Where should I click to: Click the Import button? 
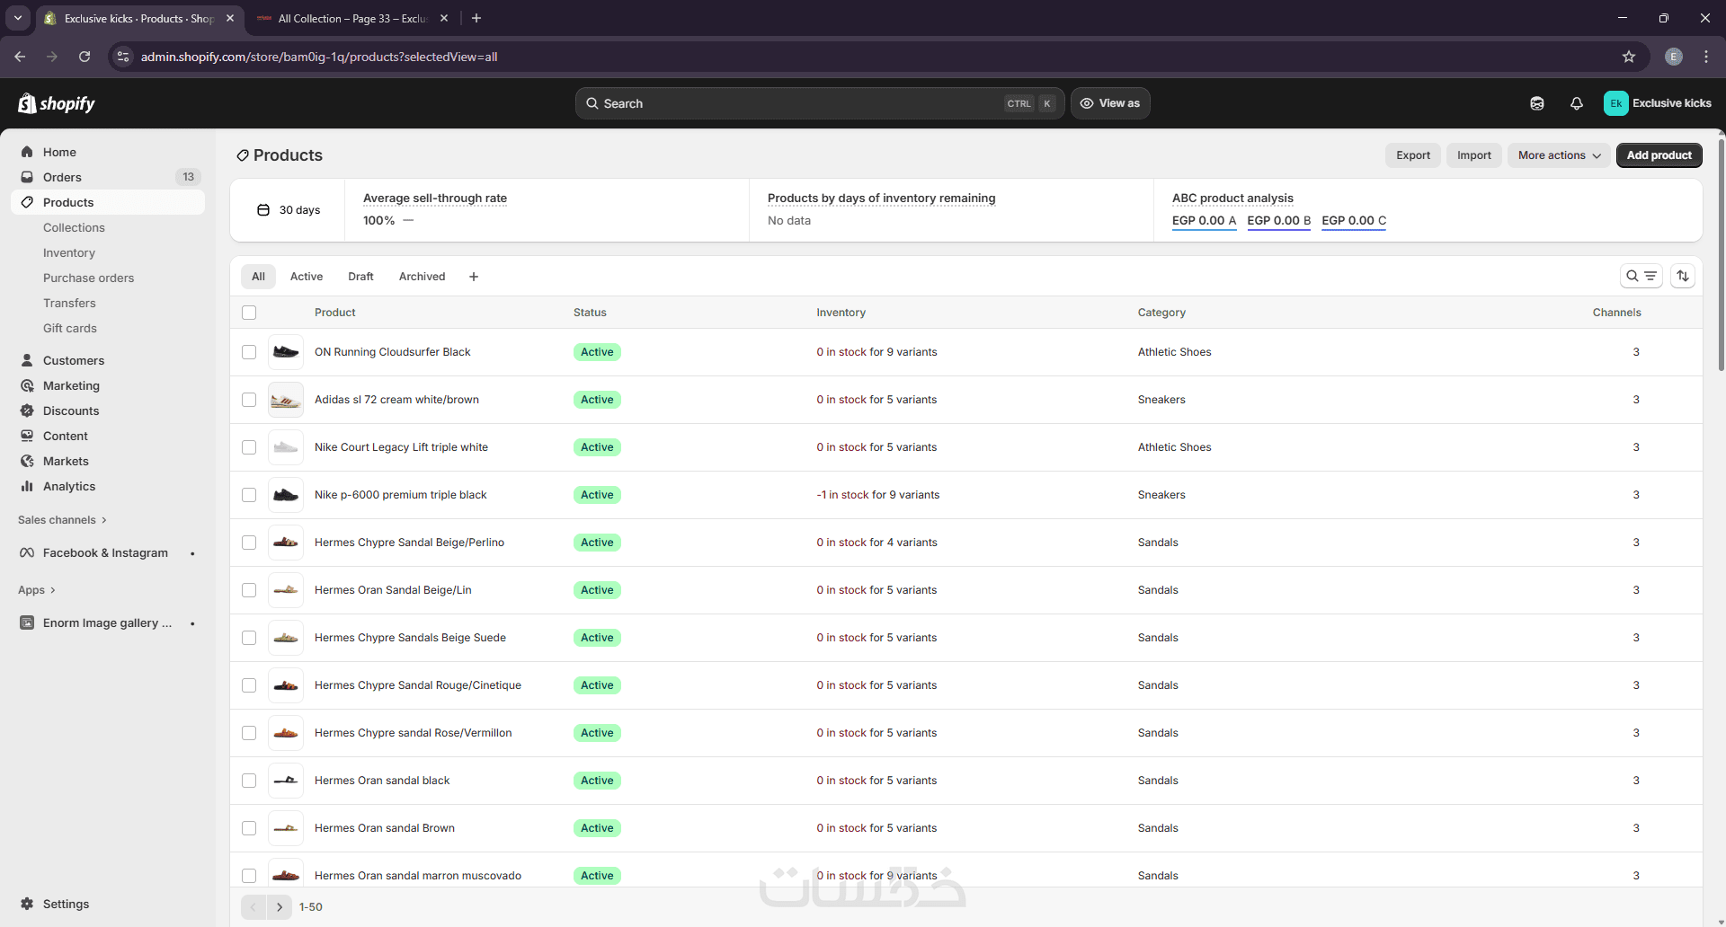[1474, 155]
